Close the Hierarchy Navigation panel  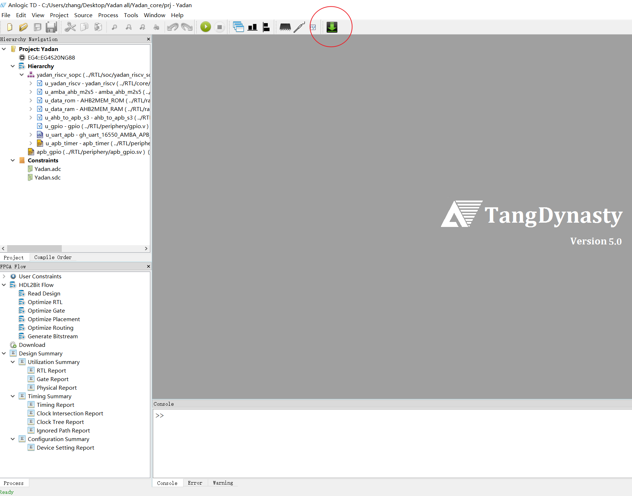point(149,39)
